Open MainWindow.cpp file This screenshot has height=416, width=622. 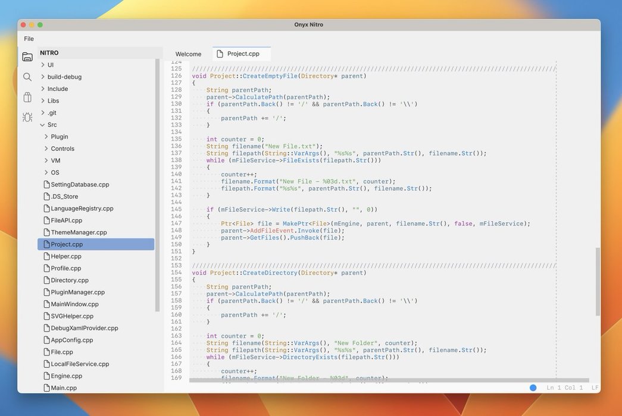74,304
